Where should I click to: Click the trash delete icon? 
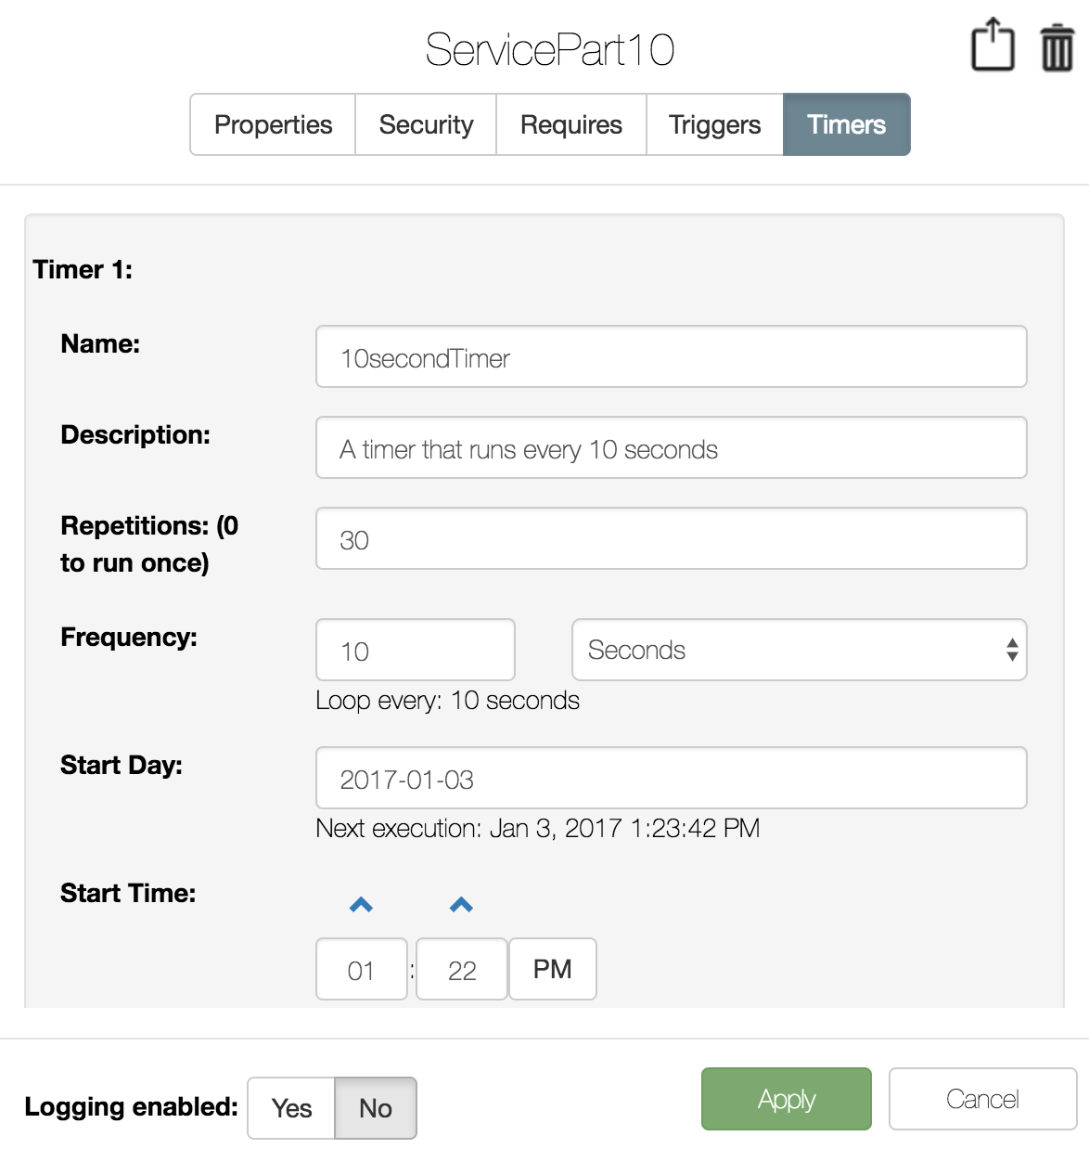1057,48
